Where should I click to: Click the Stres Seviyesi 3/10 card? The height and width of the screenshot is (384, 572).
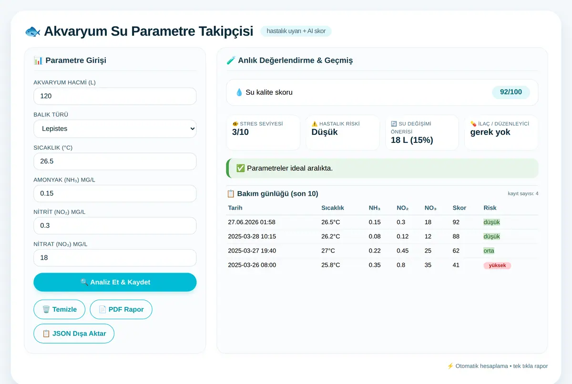tap(263, 132)
